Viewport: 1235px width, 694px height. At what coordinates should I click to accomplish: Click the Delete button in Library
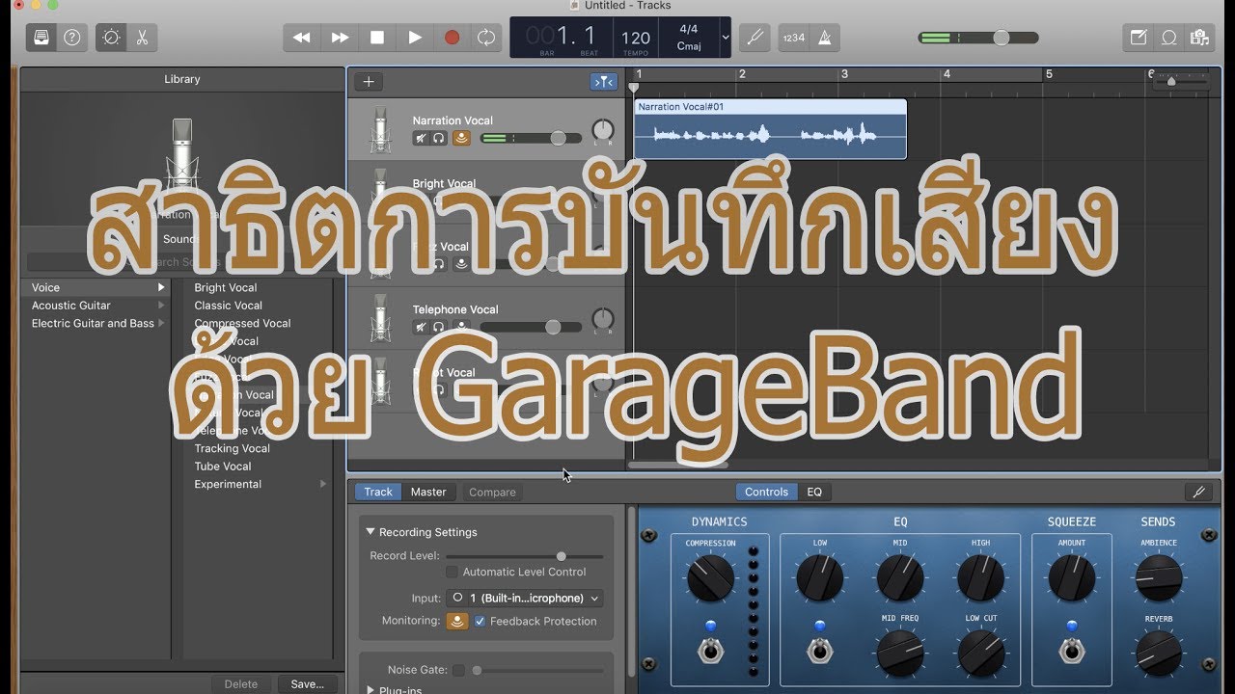(x=241, y=684)
